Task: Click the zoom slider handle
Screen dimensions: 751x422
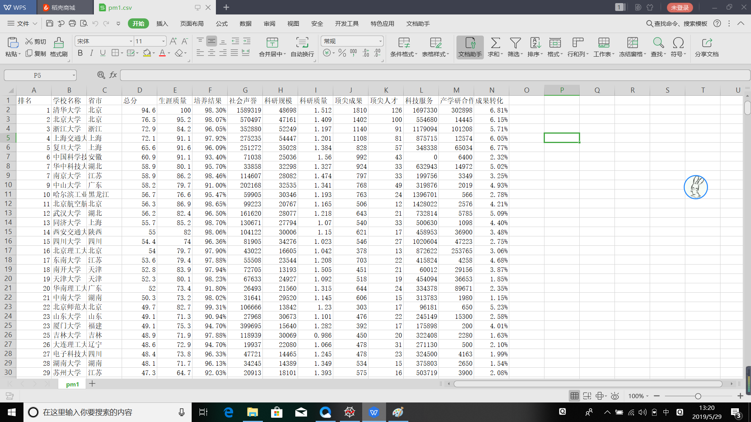Action: tap(698, 396)
